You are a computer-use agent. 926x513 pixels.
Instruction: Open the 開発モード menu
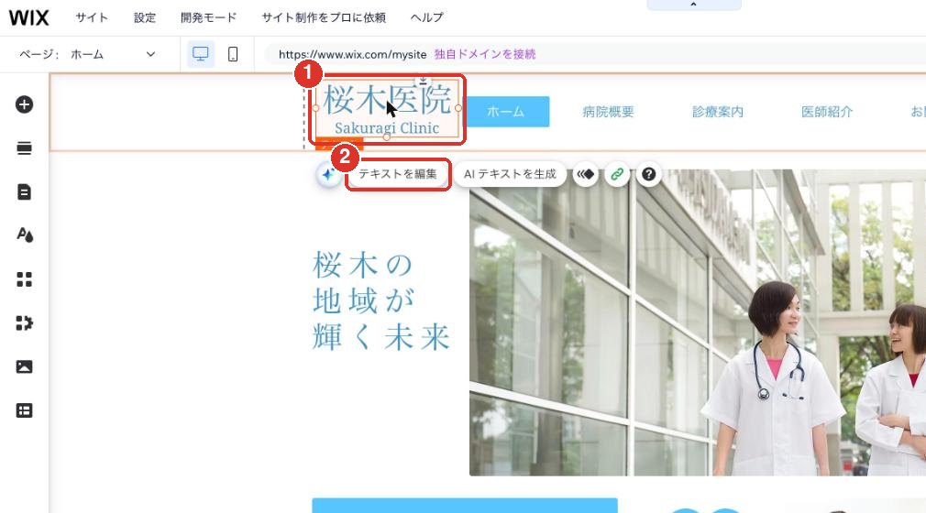click(208, 17)
